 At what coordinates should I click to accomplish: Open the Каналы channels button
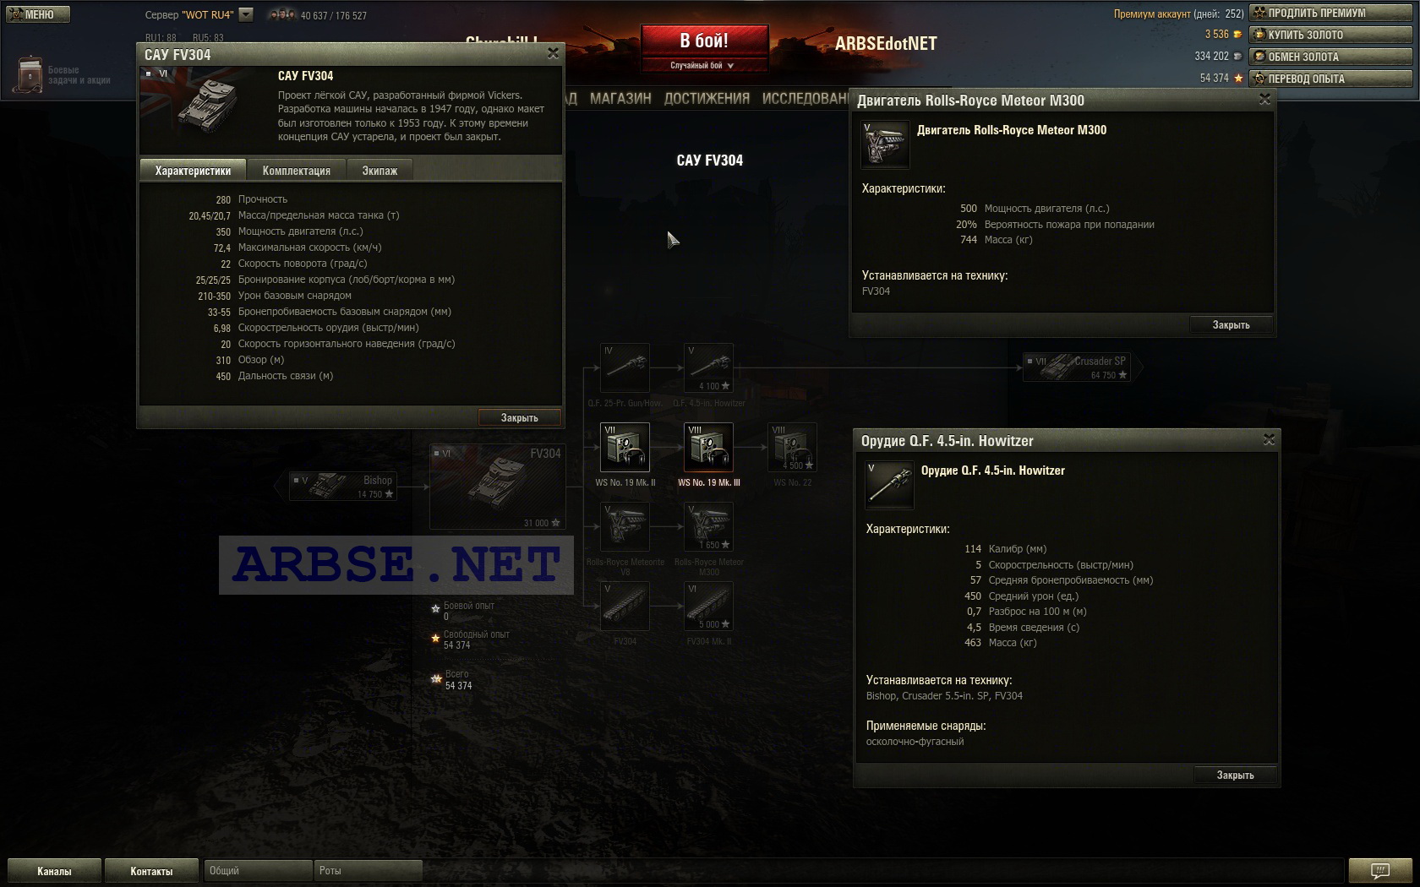(54, 871)
